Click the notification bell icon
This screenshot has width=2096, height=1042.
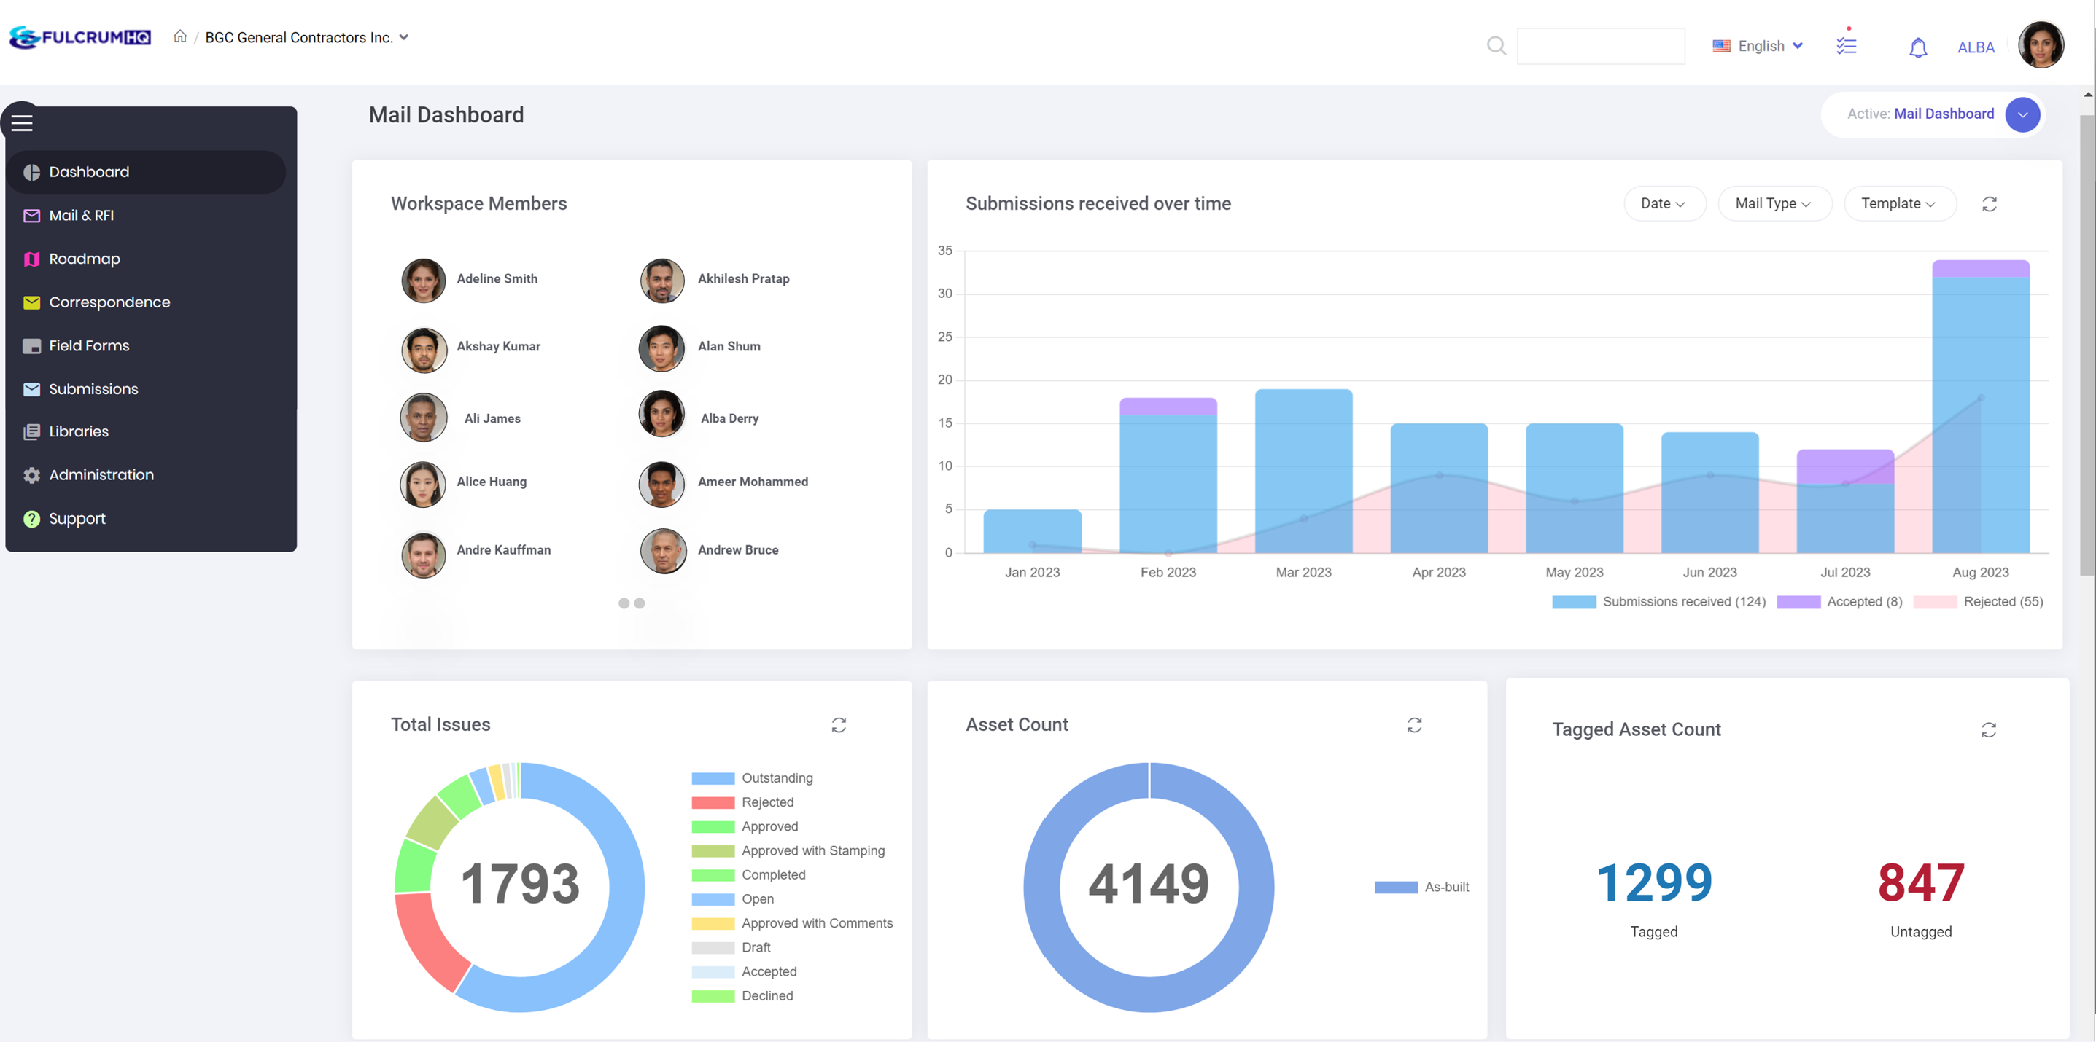1919,47
